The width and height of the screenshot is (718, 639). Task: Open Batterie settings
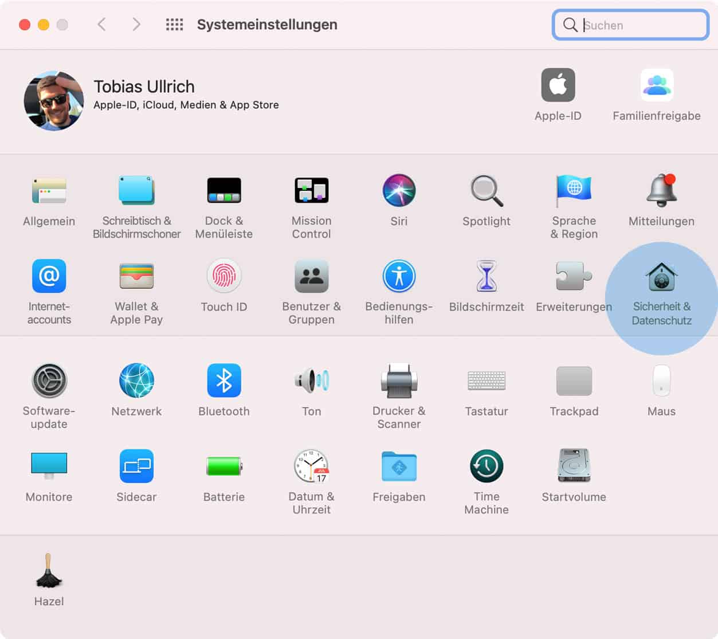point(224,466)
